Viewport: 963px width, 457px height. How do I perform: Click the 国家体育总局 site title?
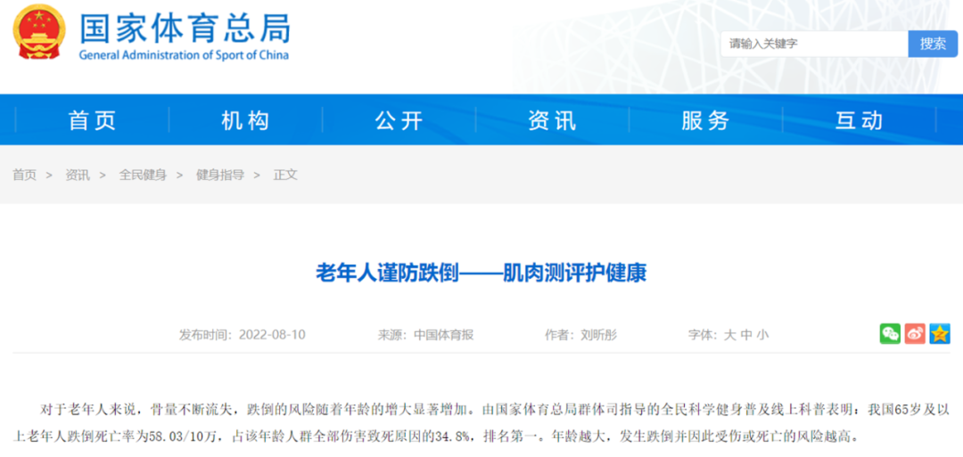[x=185, y=29]
